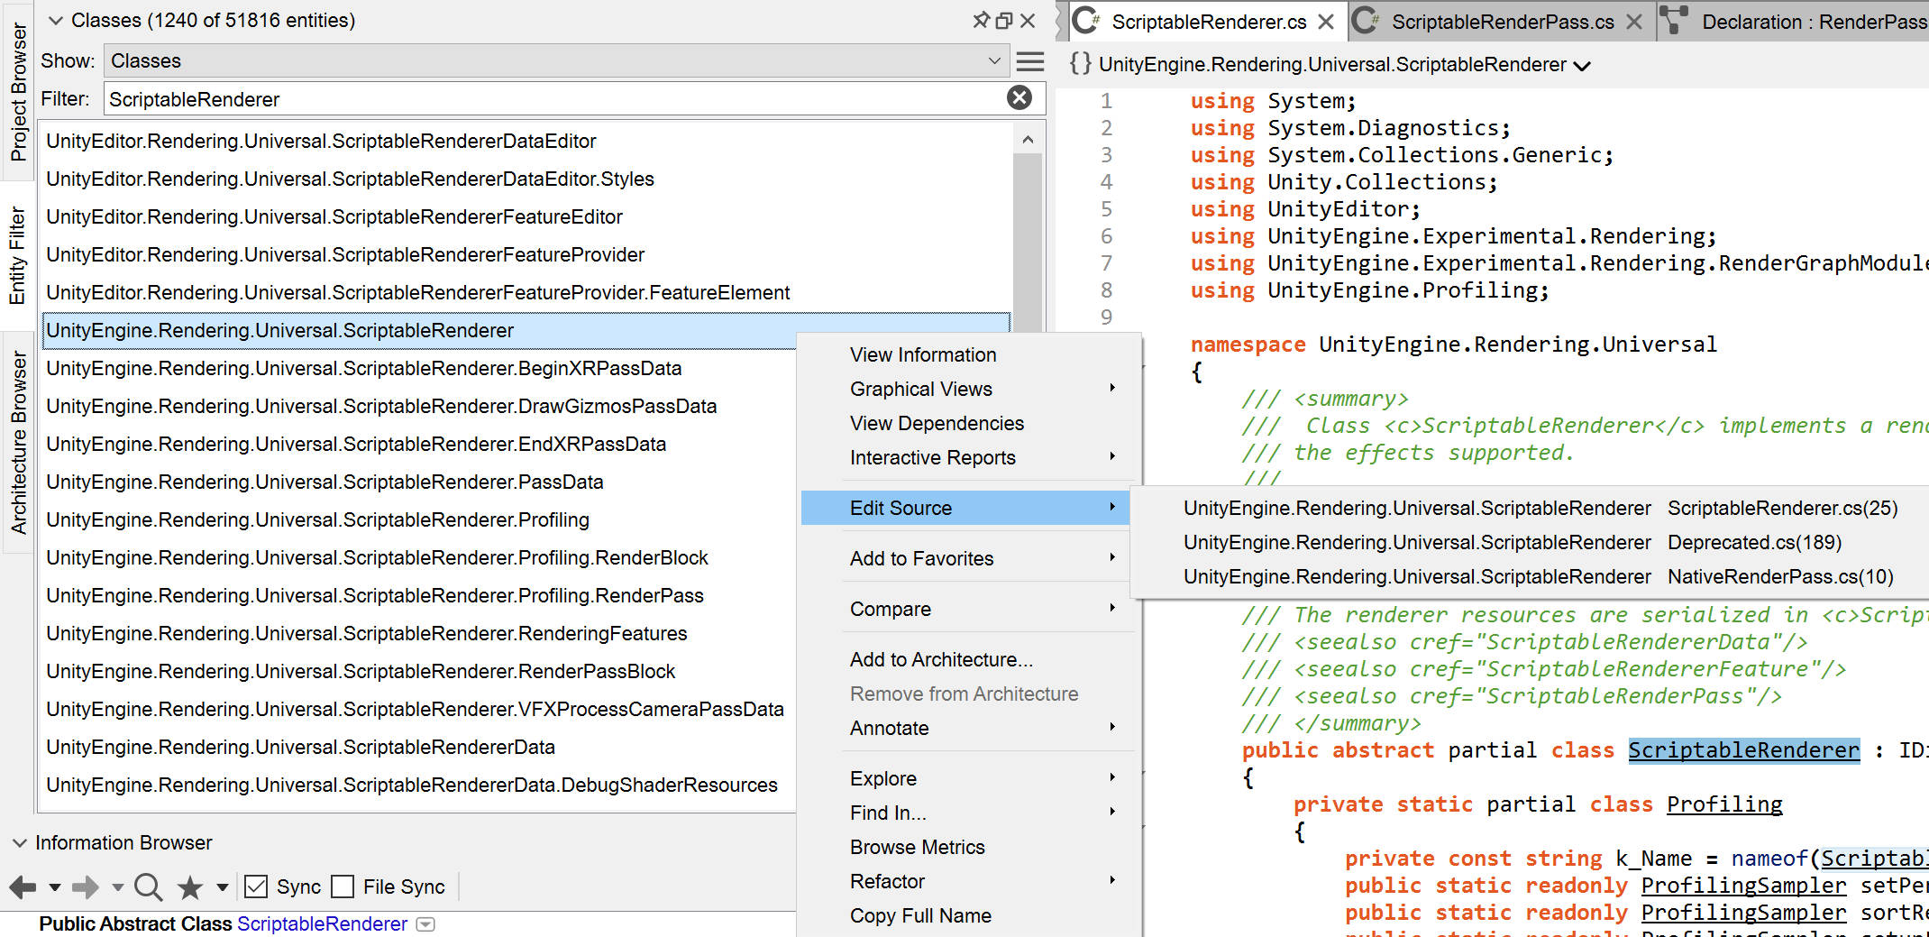Open the Project Browser side tab
Screen dimensions: 1929x937
tap(17, 91)
